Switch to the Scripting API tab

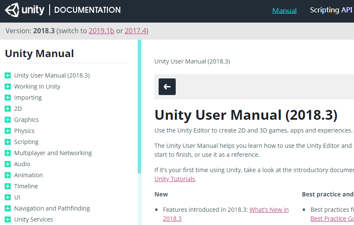point(331,10)
